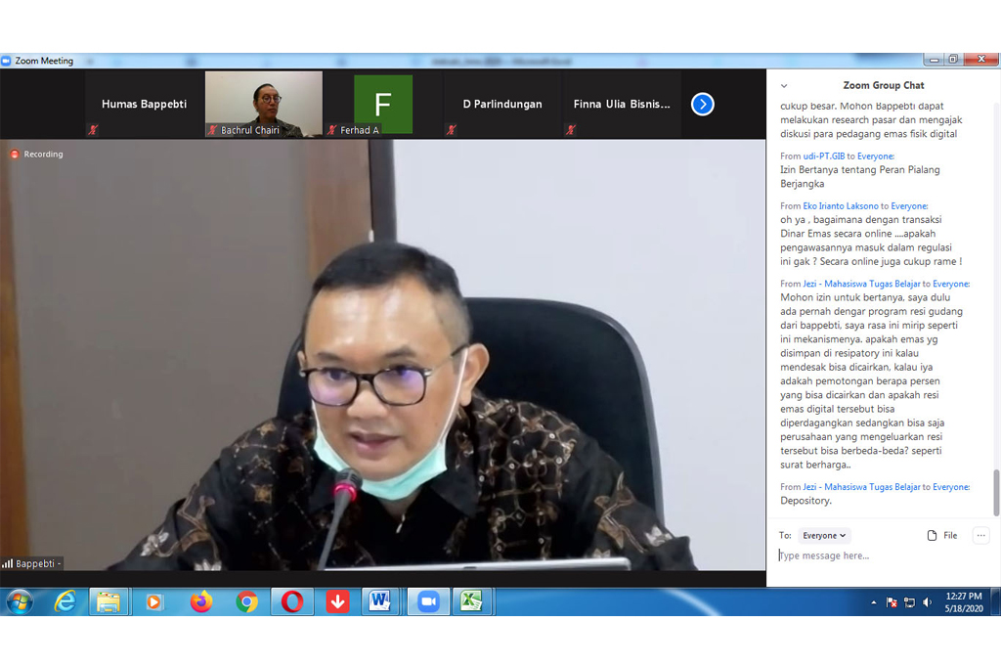Collapse the Zoom Group Chat panel chevron
This screenshot has width=1001, height=667.
pos(784,86)
